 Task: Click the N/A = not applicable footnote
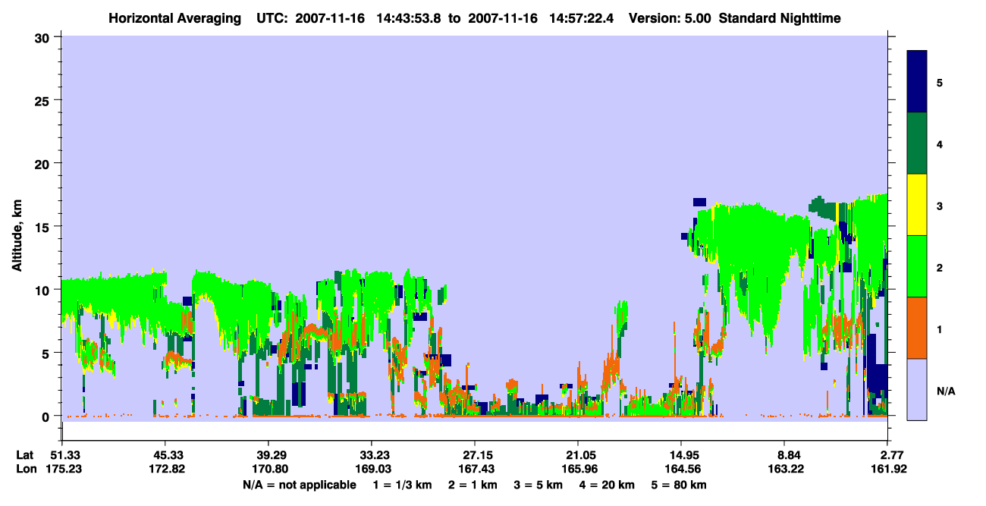pyautogui.click(x=299, y=485)
